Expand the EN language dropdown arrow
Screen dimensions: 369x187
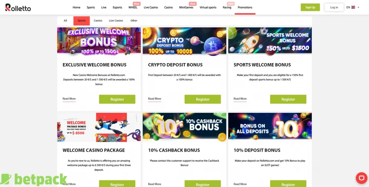tap(358, 7)
